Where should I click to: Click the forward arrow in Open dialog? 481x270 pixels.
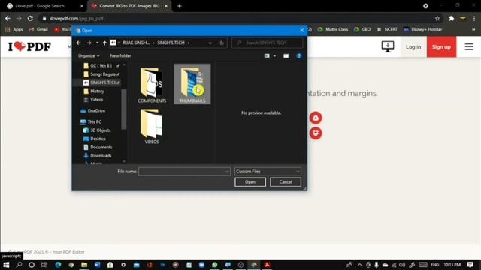click(x=89, y=43)
